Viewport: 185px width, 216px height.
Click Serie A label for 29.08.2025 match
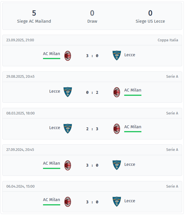(172, 77)
